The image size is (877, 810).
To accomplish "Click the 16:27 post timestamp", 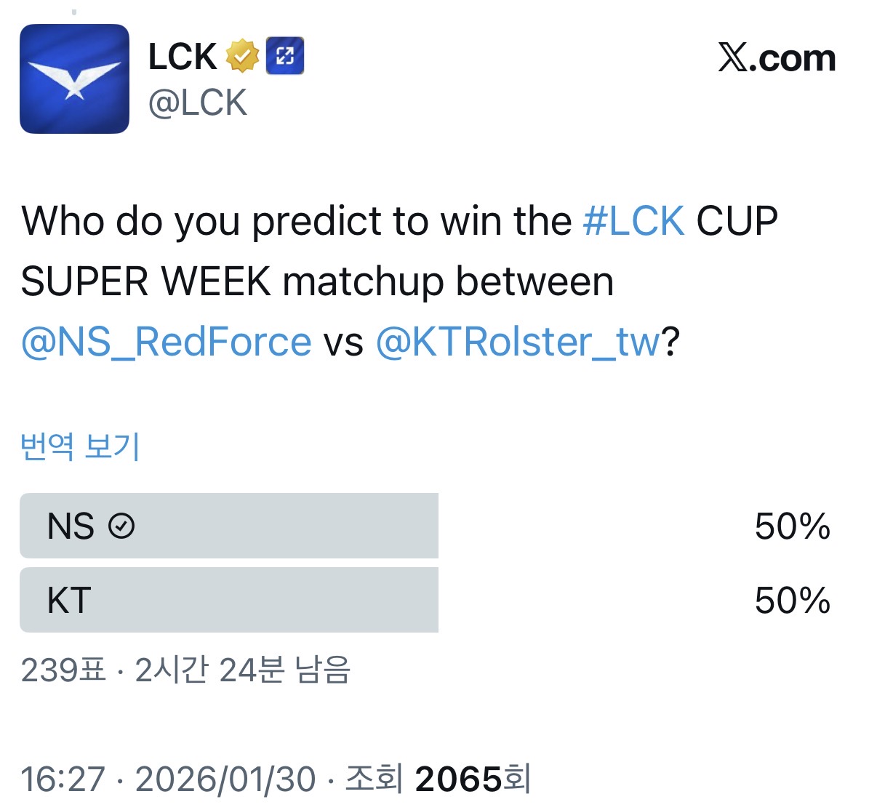I will 63,779.
